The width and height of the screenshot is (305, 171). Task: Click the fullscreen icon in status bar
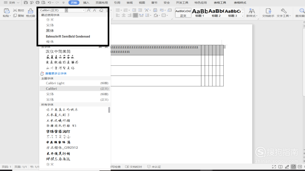274,167
